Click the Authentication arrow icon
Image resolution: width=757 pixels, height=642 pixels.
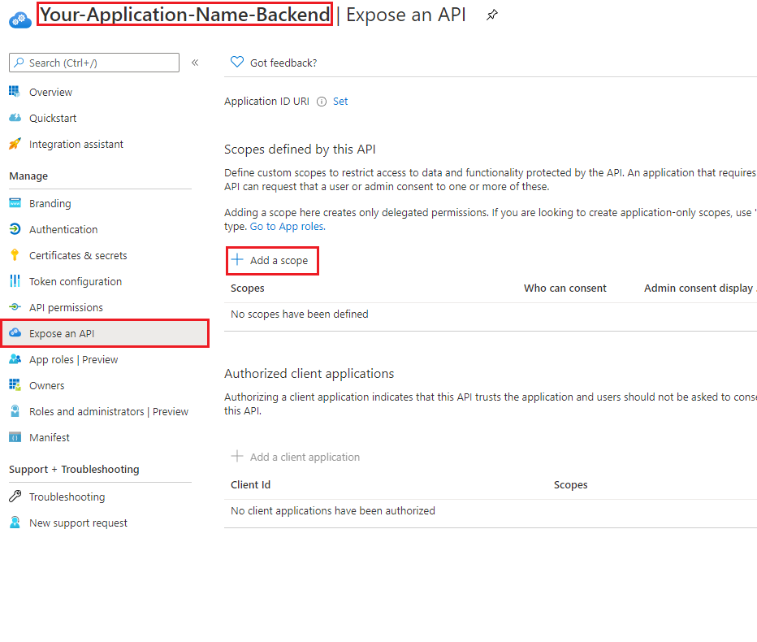click(x=15, y=229)
